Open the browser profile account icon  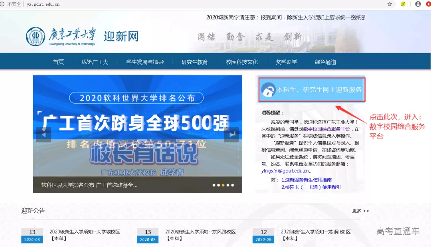pyautogui.click(x=418, y=4)
